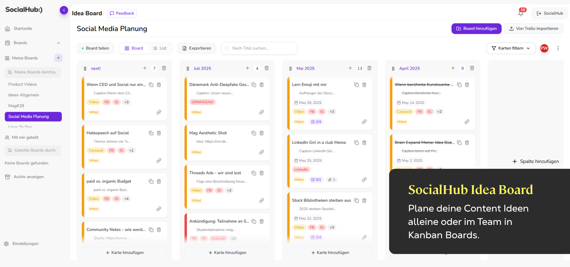Delete the Threads Ads card
The image size is (570, 267).
(262, 173)
